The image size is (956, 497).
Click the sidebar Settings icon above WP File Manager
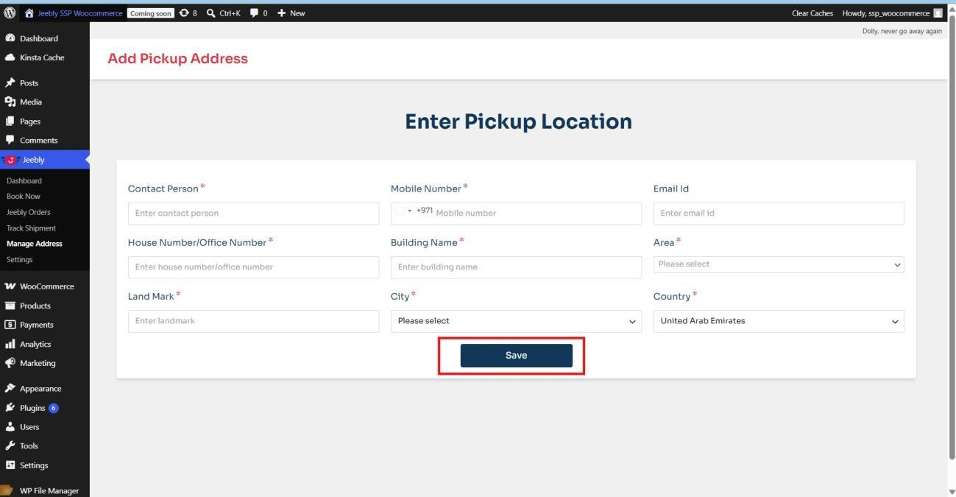pos(10,465)
